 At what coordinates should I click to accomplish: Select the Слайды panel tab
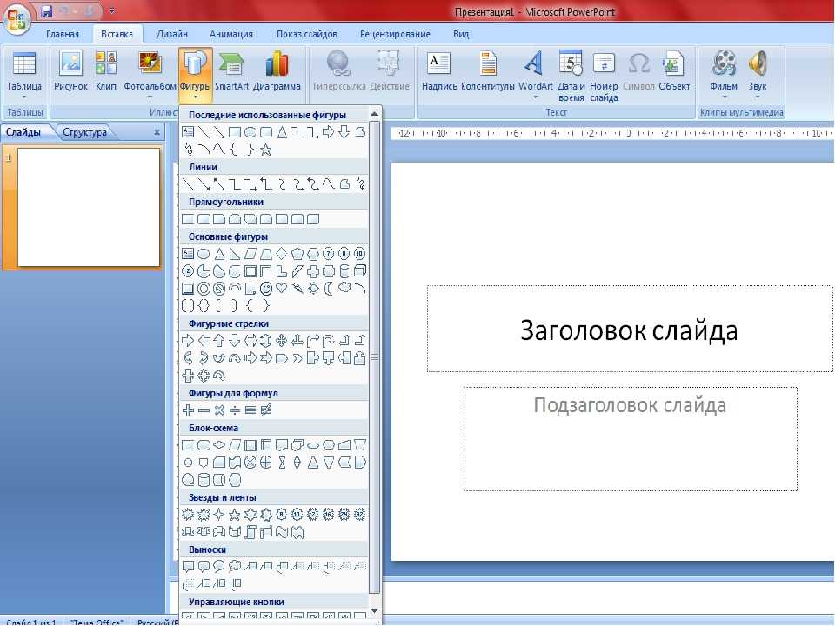[x=23, y=132]
